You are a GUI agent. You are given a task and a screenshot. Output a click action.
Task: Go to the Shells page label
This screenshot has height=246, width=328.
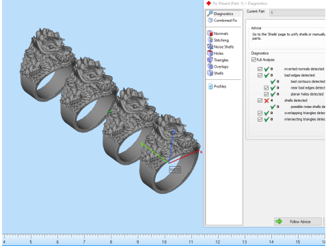tap(219, 73)
